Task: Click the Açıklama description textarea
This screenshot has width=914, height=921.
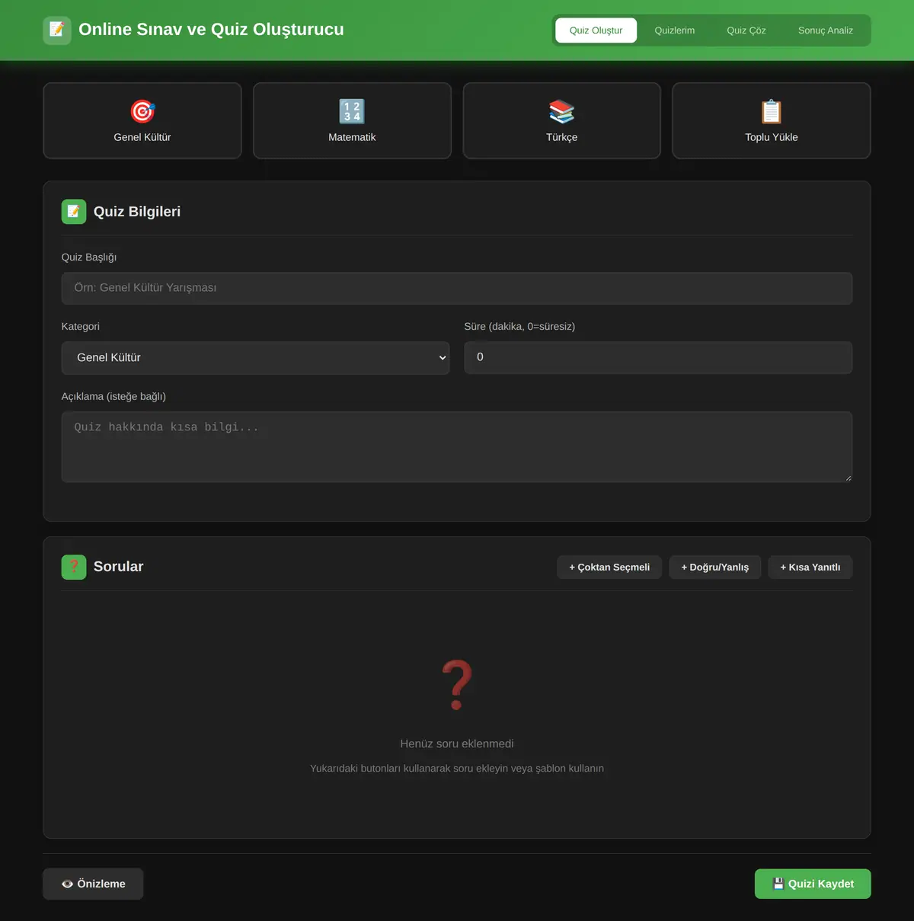Action: [x=457, y=447]
